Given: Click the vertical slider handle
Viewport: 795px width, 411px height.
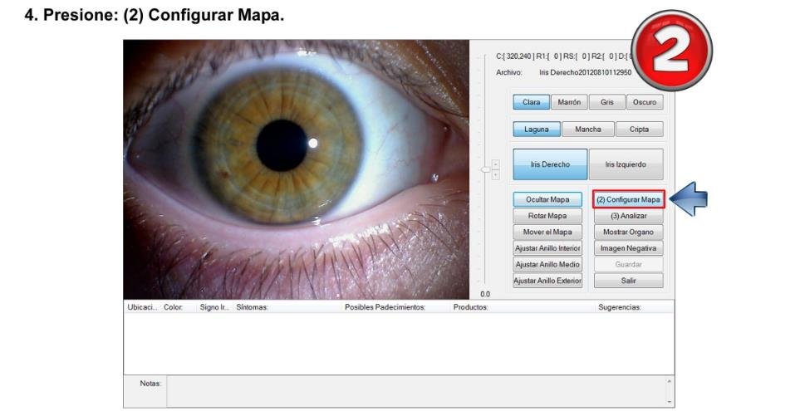Looking at the screenshot, I should [x=487, y=169].
